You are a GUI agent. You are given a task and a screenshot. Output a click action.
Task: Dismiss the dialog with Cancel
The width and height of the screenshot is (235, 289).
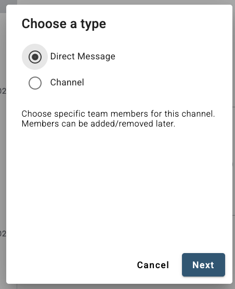(x=153, y=265)
